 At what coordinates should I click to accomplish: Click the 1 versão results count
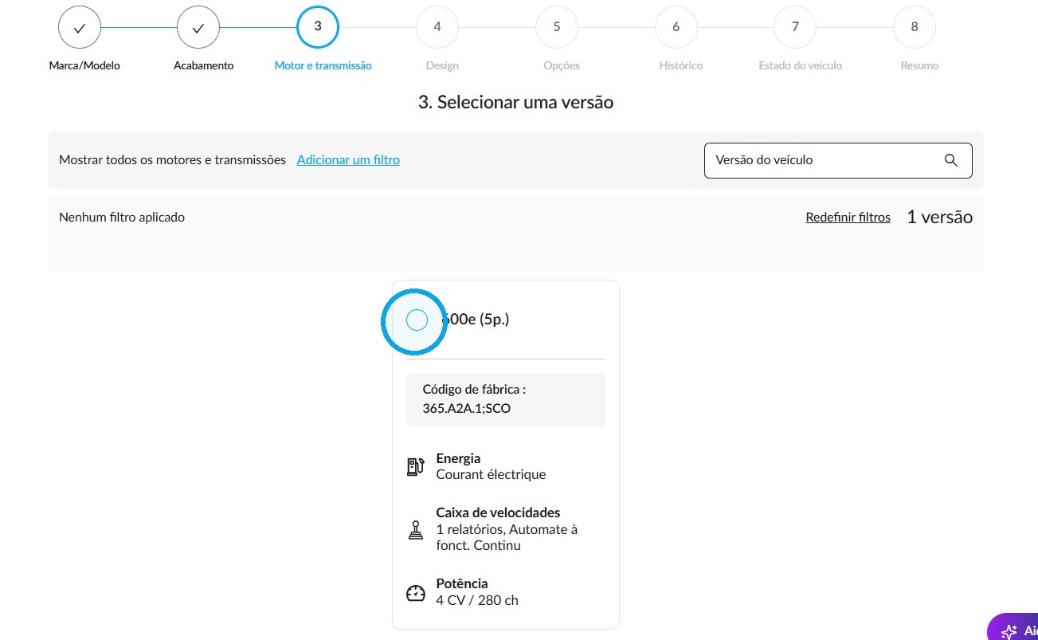point(939,217)
